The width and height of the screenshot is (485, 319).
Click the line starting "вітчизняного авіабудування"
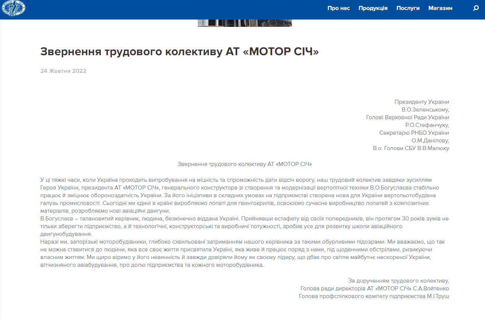coord(152,265)
